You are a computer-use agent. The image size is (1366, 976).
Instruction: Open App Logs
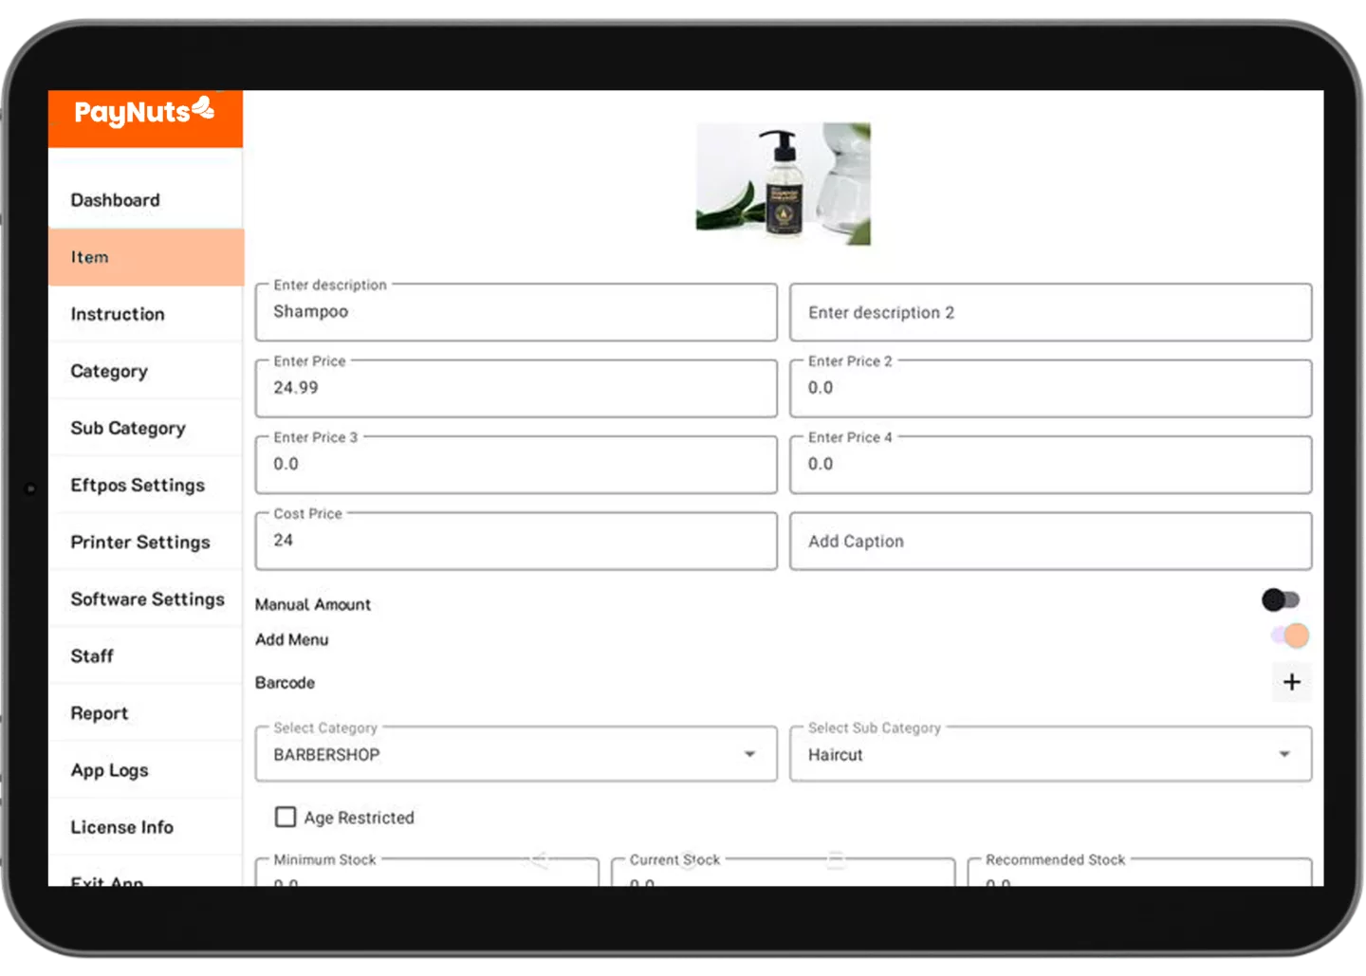point(109,770)
